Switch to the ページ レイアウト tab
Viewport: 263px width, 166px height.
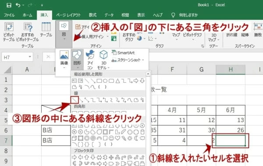click(68, 15)
